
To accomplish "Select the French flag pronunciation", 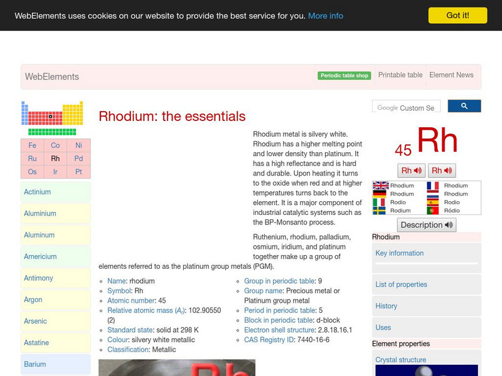I will point(433,186).
